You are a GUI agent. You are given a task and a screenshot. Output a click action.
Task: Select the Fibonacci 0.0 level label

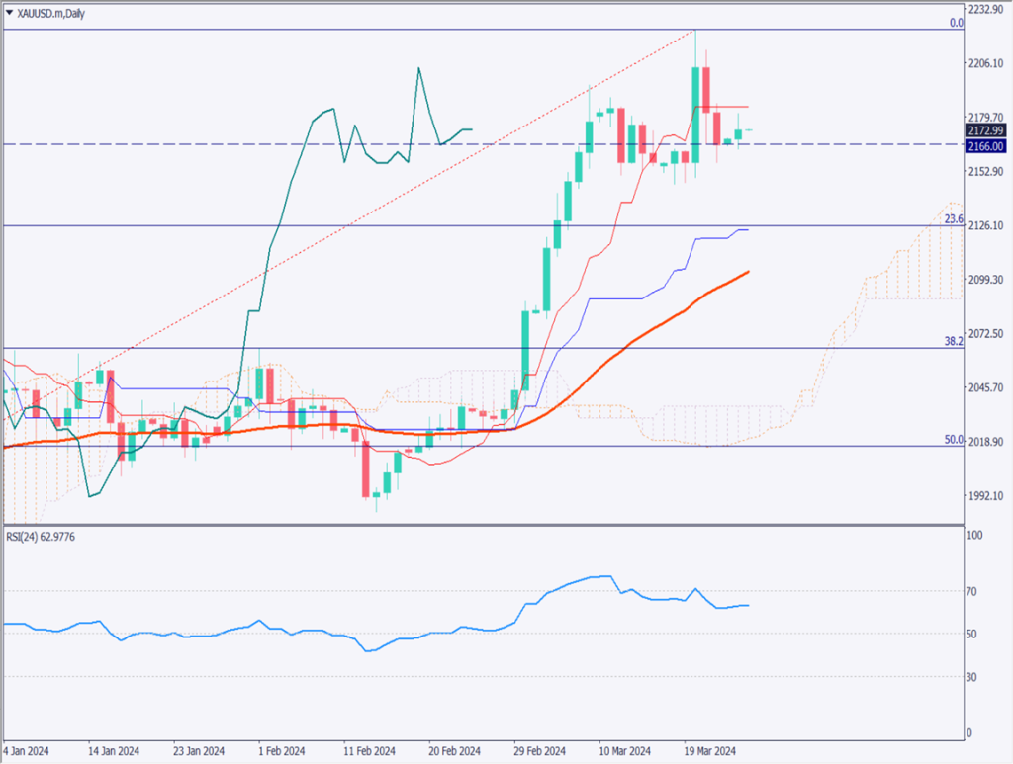956,23
